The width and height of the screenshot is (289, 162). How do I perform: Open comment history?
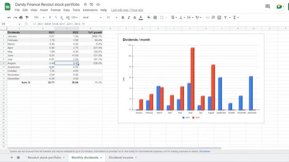coord(267,7)
